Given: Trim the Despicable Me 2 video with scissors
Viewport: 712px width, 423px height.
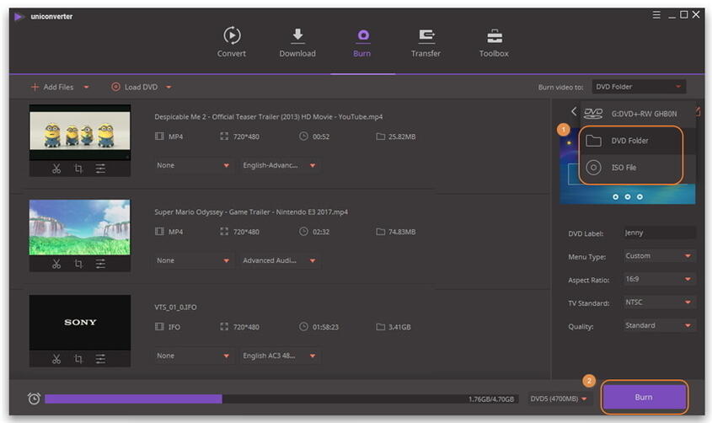Looking at the screenshot, I should click(x=56, y=169).
